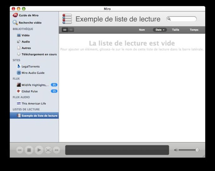Click the Téléchargement en cours download icon
Viewport: 215px width, 171px height.
tap(19, 54)
